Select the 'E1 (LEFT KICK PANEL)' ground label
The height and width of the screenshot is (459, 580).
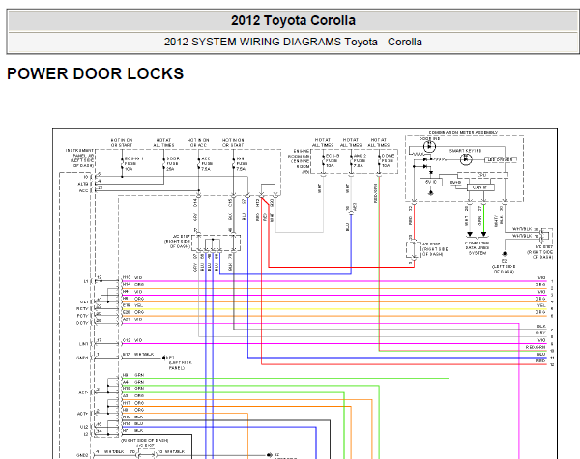[180, 362]
